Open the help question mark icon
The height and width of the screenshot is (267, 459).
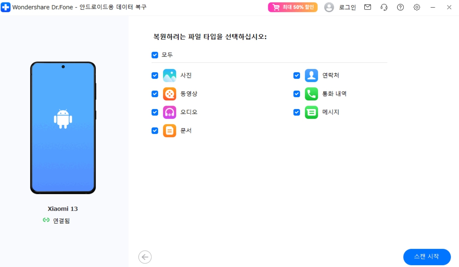(x=400, y=7)
